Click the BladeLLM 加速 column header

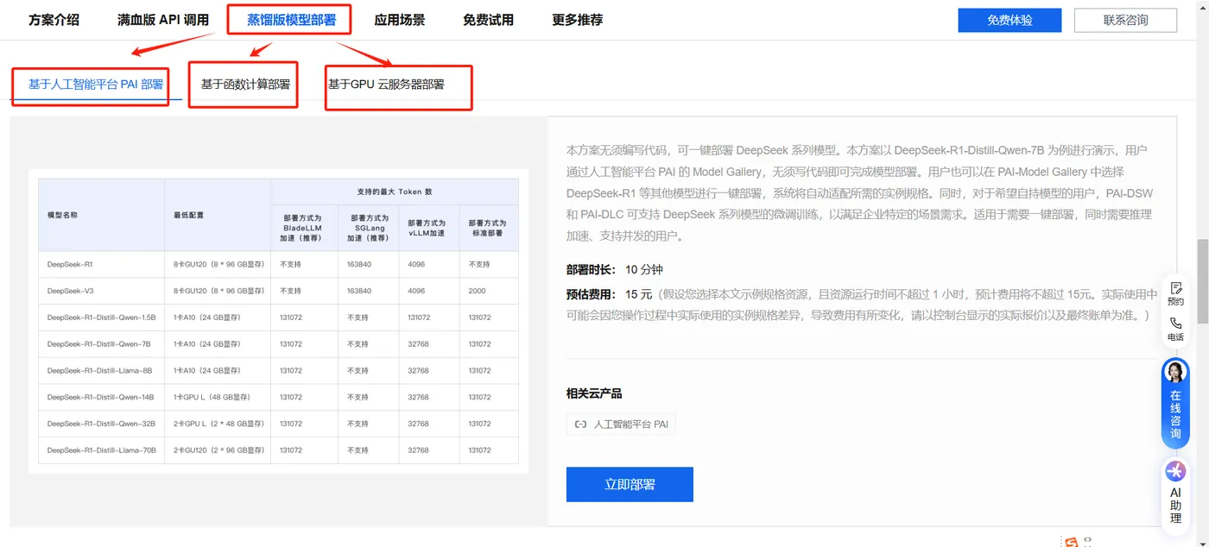[304, 228]
